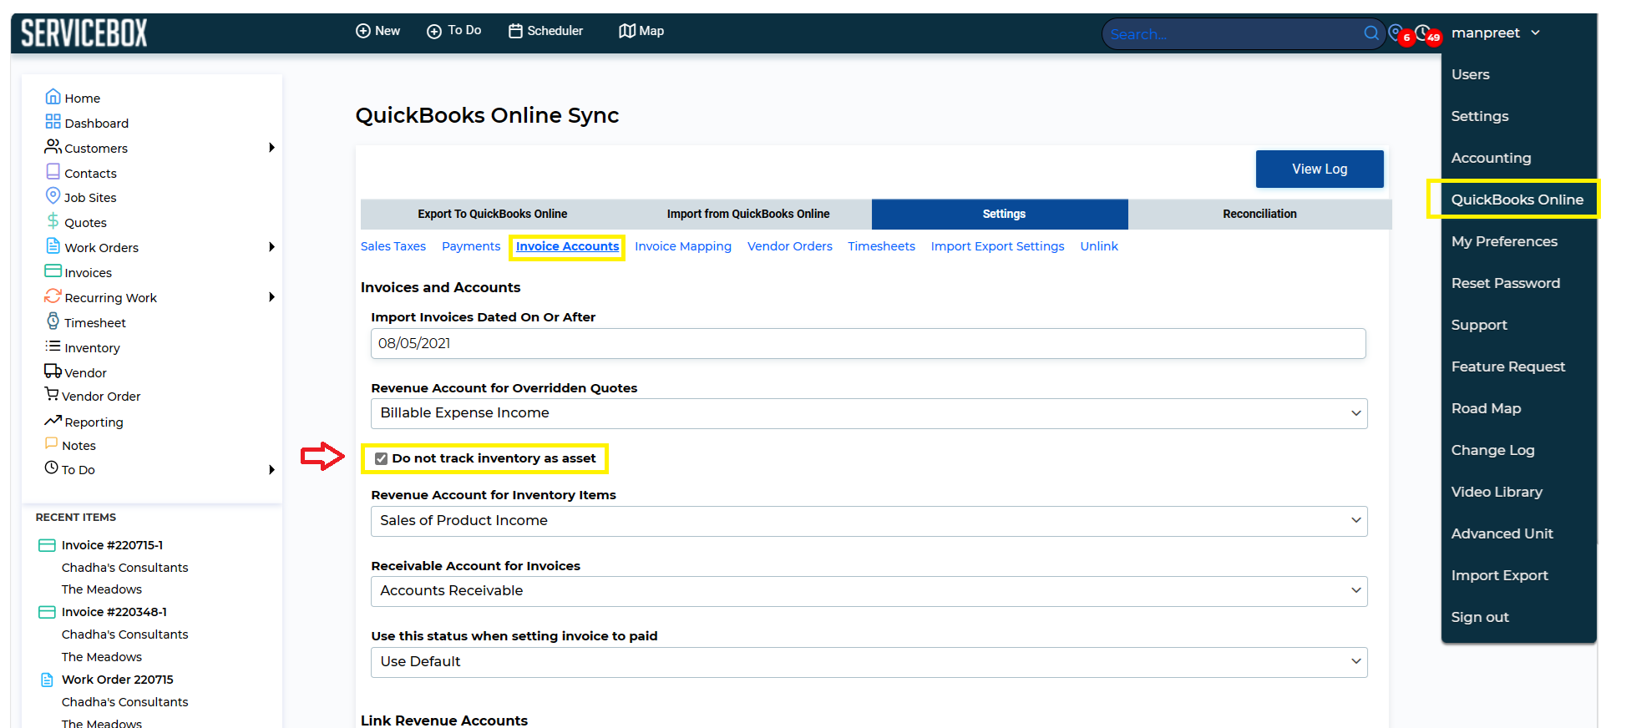This screenshot has height=728, width=1631.
Task: Select Sign out from user menu
Action: coord(1480,617)
